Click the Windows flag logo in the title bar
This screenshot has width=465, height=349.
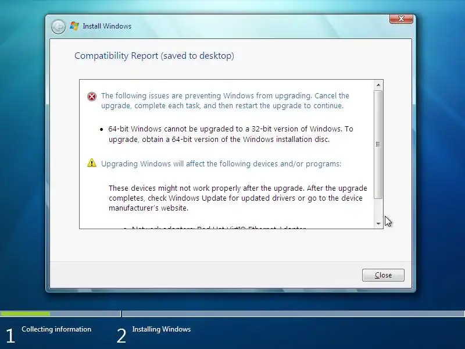(x=74, y=26)
